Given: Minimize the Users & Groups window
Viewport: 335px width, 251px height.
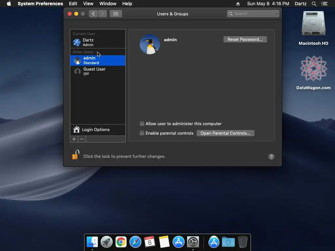Looking at the screenshot, I should click(x=76, y=14).
